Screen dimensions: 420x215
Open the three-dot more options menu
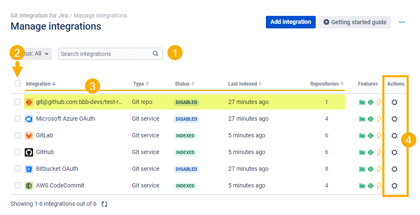pos(402,22)
